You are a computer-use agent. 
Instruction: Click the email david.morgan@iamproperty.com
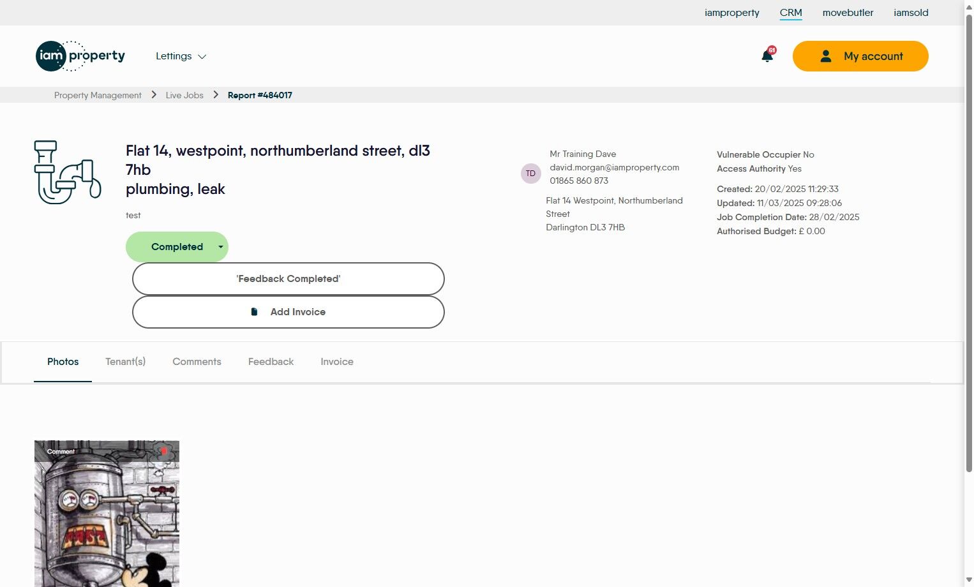[x=615, y=167]
